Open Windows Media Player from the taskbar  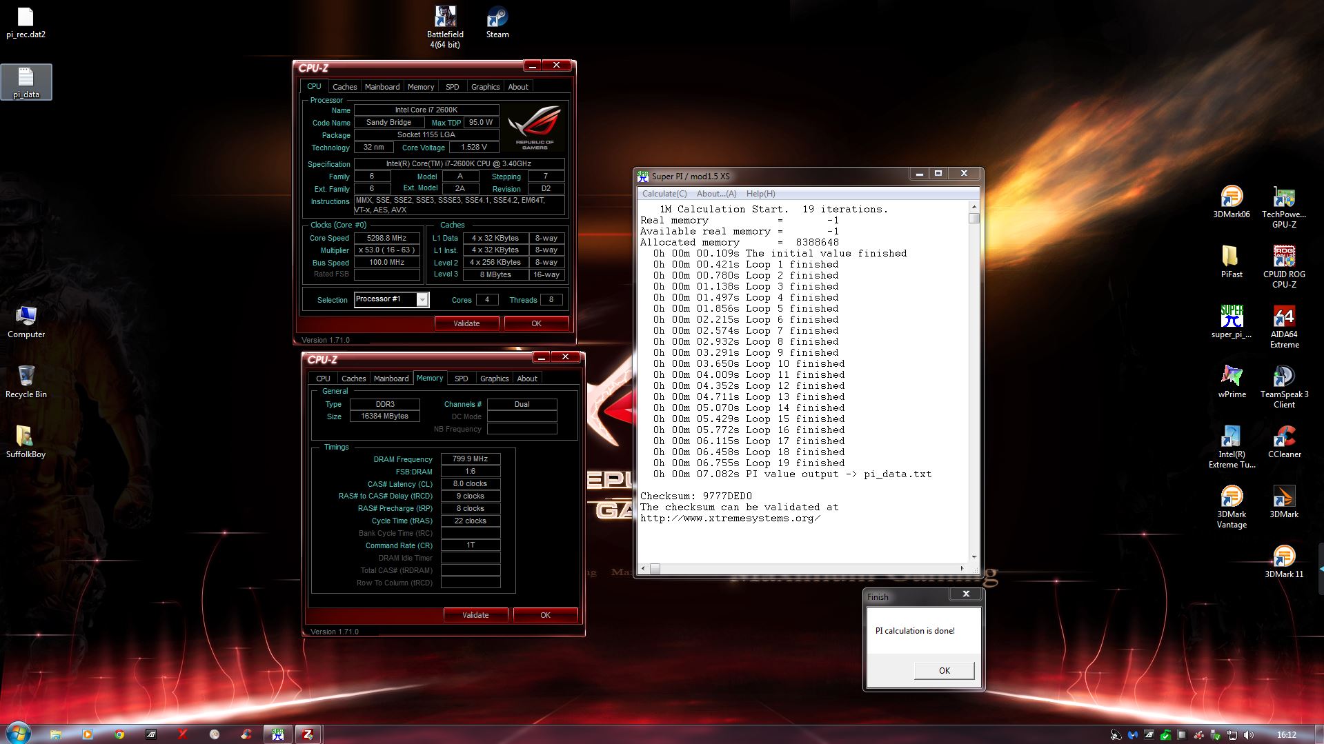tap(88, 734)
